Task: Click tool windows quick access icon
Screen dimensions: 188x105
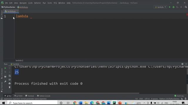Action: (x=2, y=99)
